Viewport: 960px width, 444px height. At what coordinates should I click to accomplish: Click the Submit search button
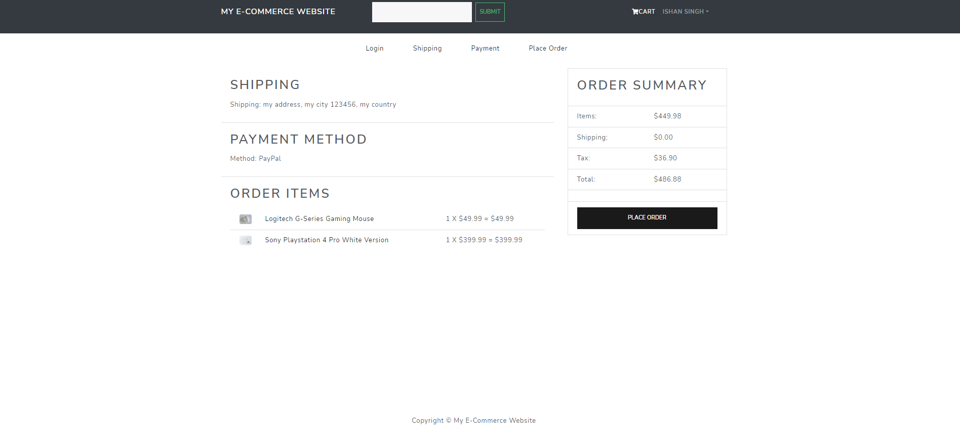click(490, 12)
